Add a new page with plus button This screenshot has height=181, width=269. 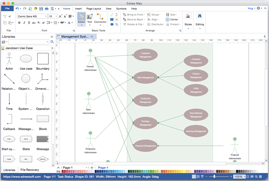(92, 168)
